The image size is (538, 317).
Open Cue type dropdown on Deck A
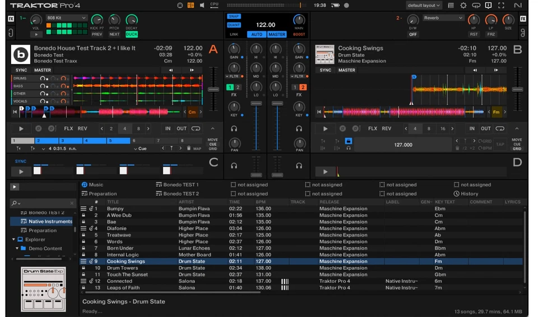coord(140,148)
